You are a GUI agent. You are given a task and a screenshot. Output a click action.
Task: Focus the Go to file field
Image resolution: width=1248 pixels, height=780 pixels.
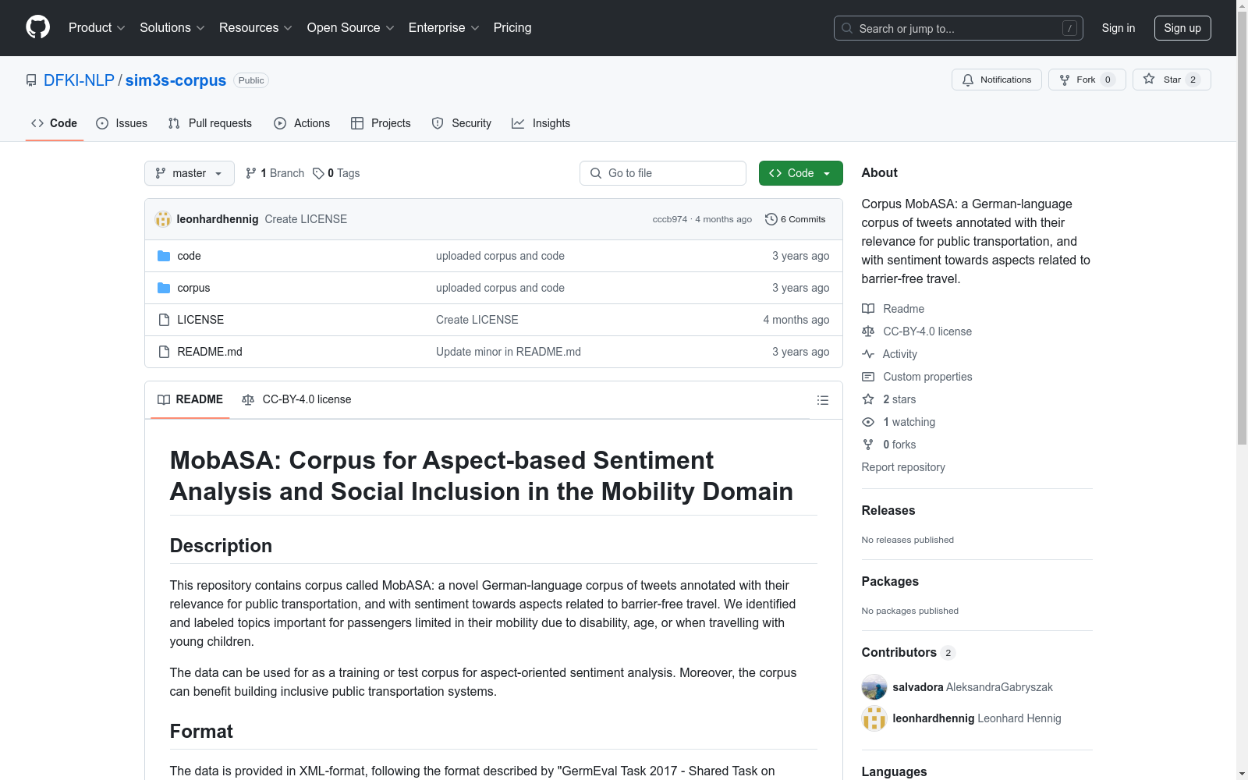pos(663,173)
